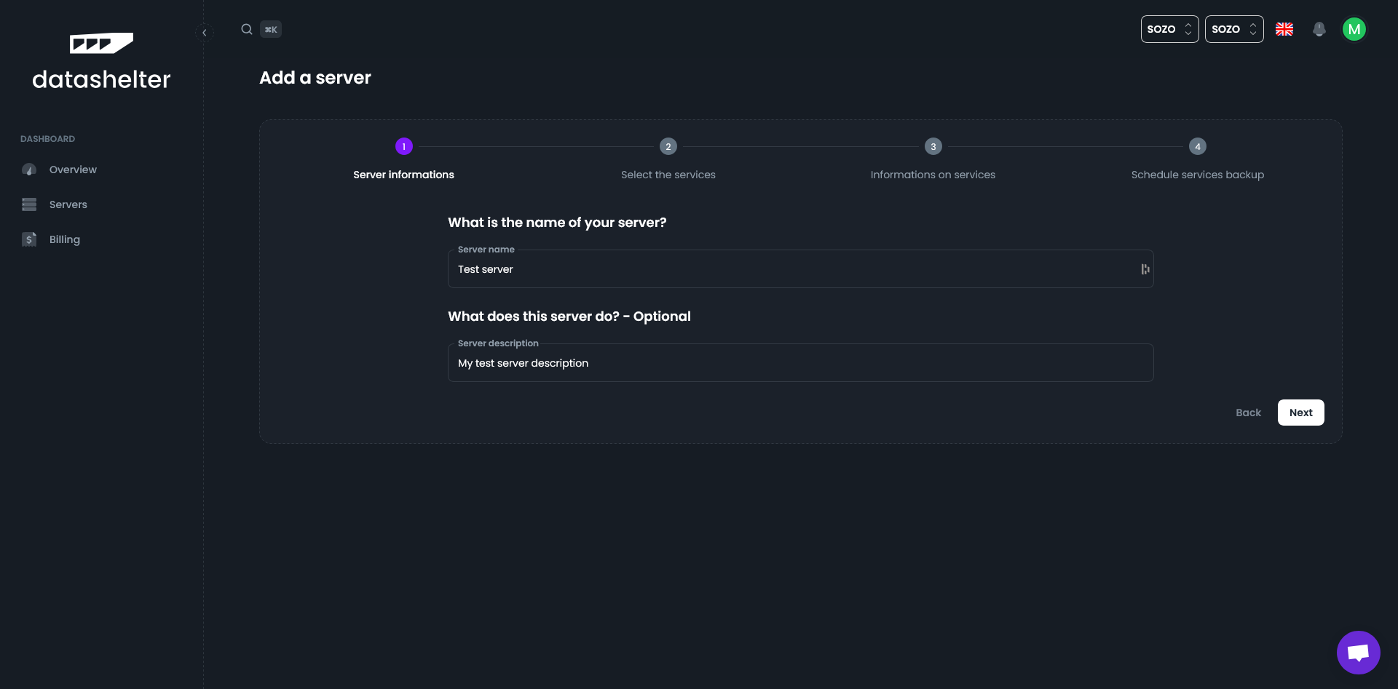Click the ⌘K shortcut badge
Image resolution: width=1398 pixels, height=689 pixels.
[x=271, y=30]
